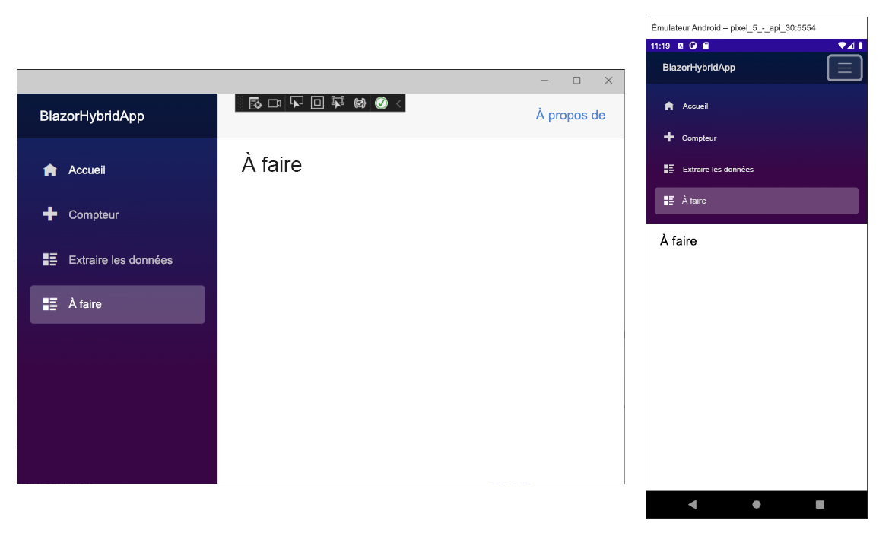Close the desktop app window
Viewport: 895px width, 533px height.
608,81
